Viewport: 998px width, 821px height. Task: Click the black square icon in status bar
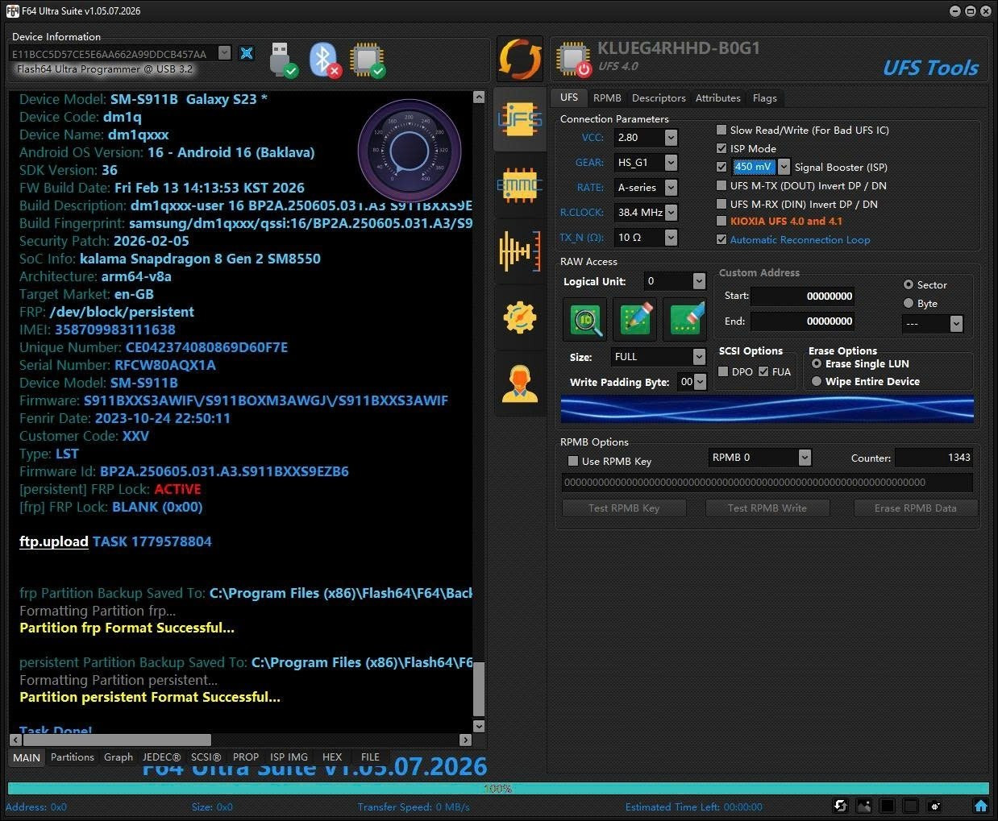pos(888,806)
